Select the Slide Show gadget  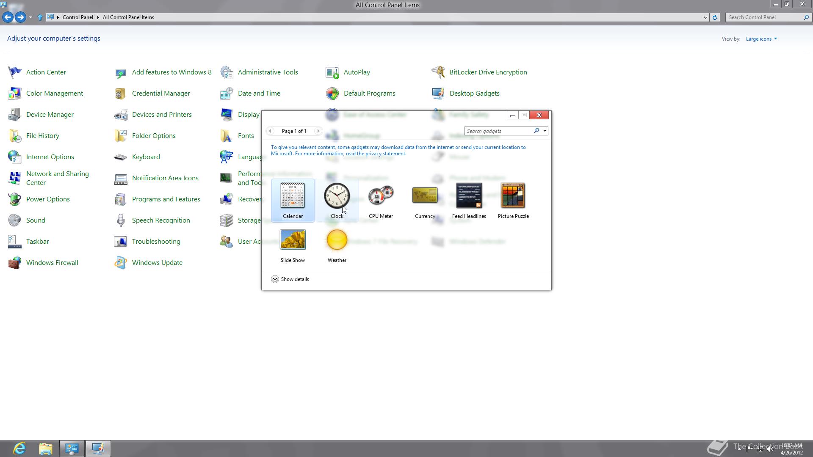coord(293,245)
